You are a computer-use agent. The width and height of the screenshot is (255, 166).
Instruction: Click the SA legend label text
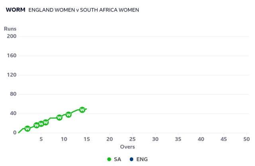118,159
